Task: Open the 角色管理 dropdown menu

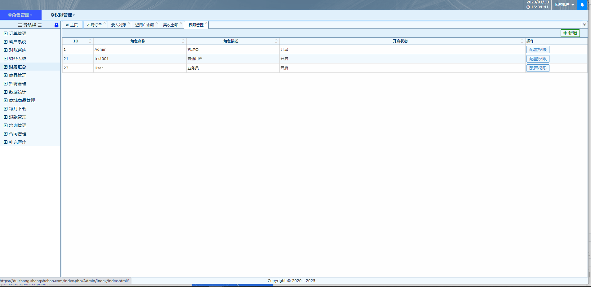Action: pos(20,15)
